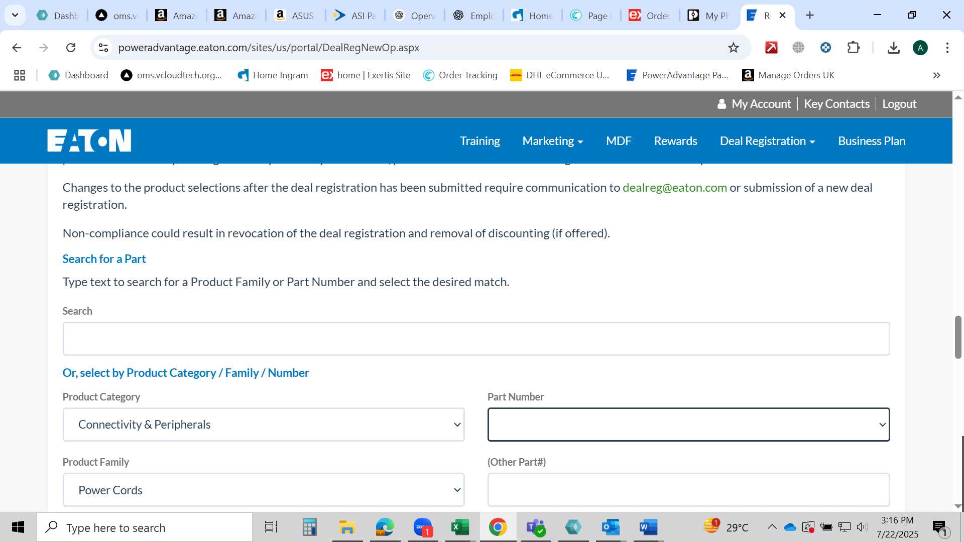Click the page vertical scrollbar thumb
Viewport: 964px width, 542px height.
[x=958, y=337]
